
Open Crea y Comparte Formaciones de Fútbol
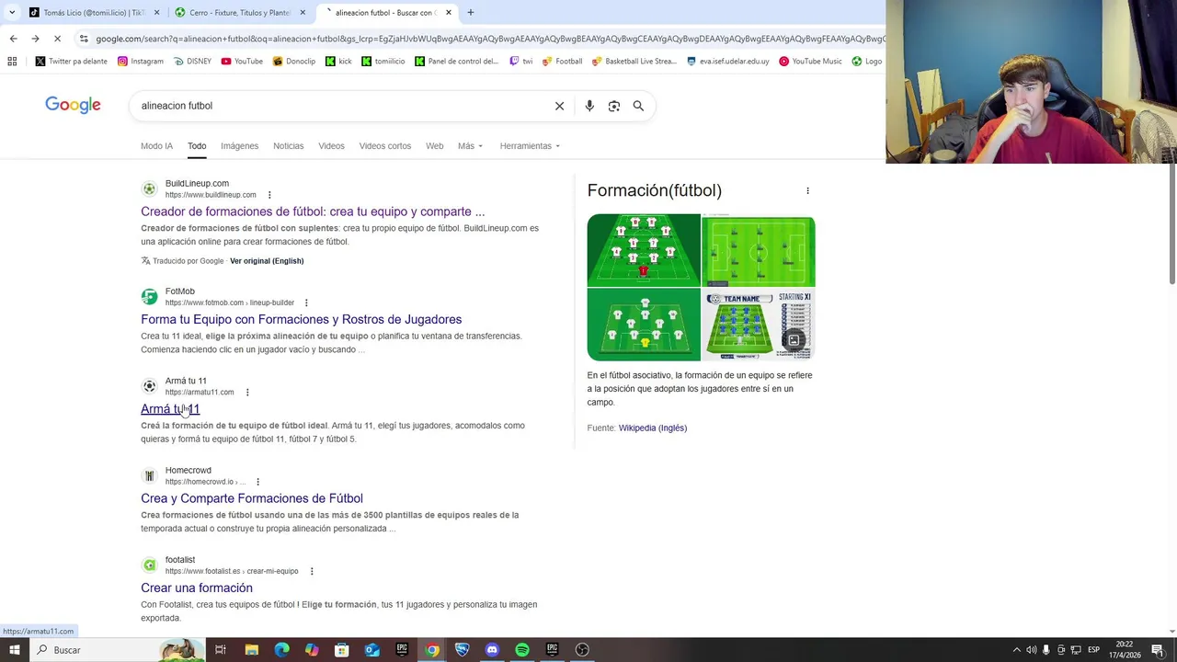252,498
